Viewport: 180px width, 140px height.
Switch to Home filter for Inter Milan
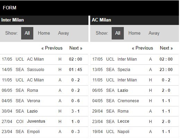(x=44, y=33)
